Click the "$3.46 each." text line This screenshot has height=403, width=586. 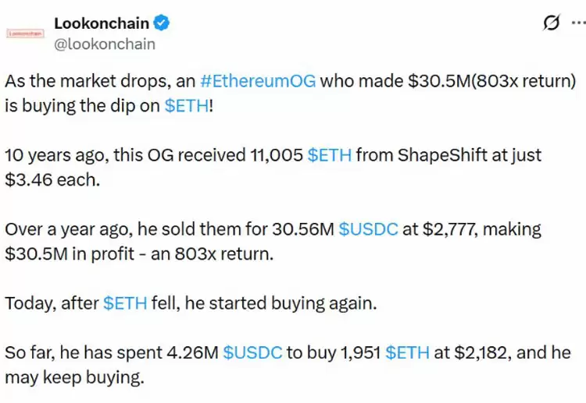click(x=52, y=180)
